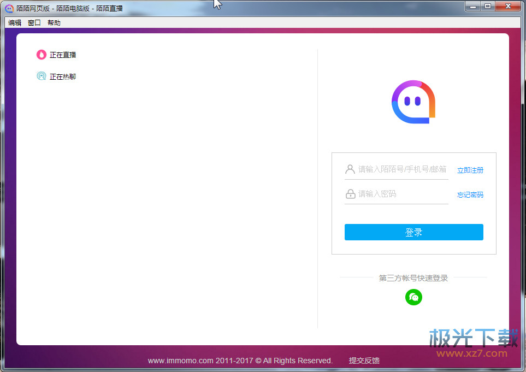Click 忘记密码 to recover password
This screenshot has width=526, height=372.
point(470,194)
